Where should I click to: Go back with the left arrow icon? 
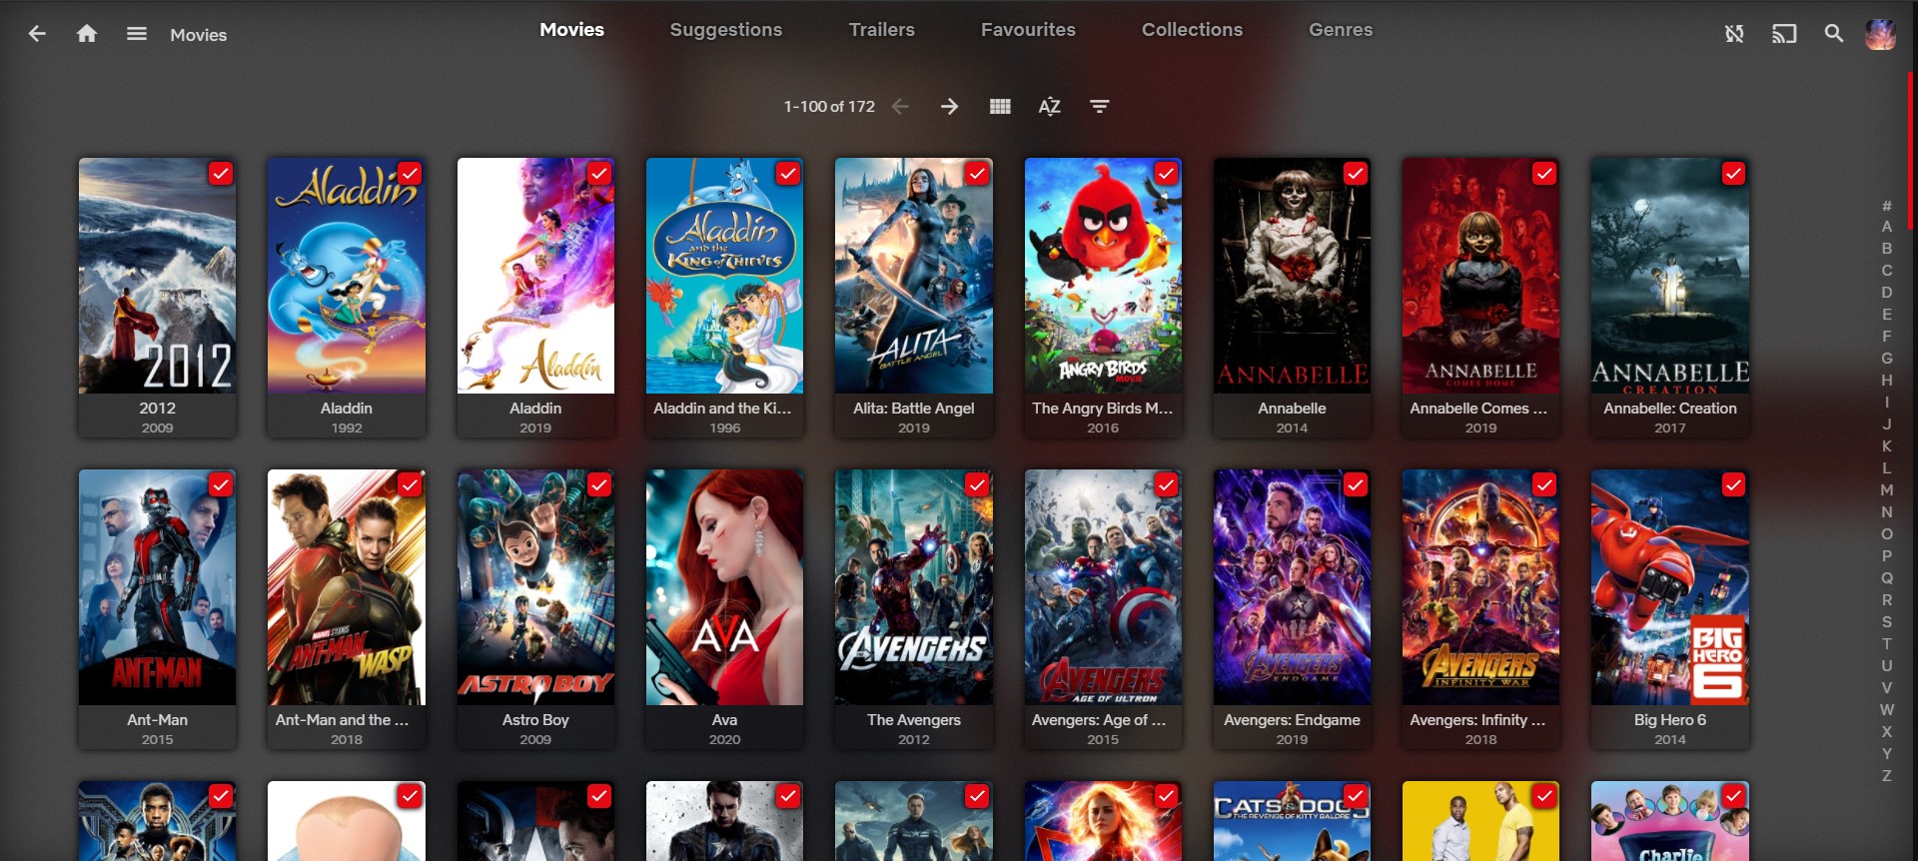pyautogui.click(x=37, y=34)
